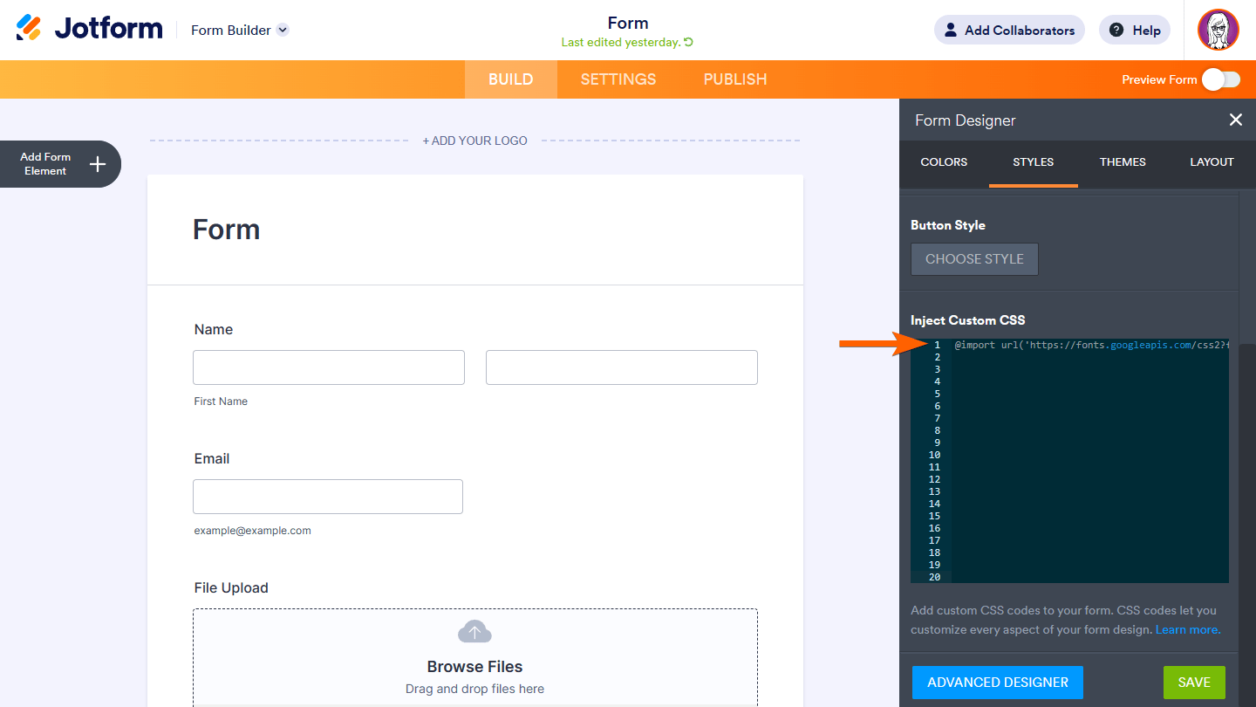Click the Learn more link
This screenshot has width=1256, height=707.
pyautogui.click(x=1187, y=629)
